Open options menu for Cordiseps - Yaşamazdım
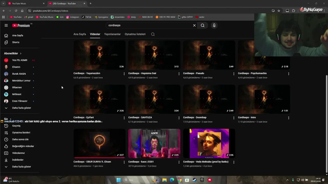This screenshot has width=328, height=184. point(124,74)
